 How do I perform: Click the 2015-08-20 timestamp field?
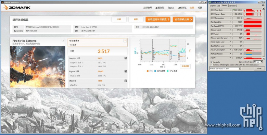coord(167,27)
